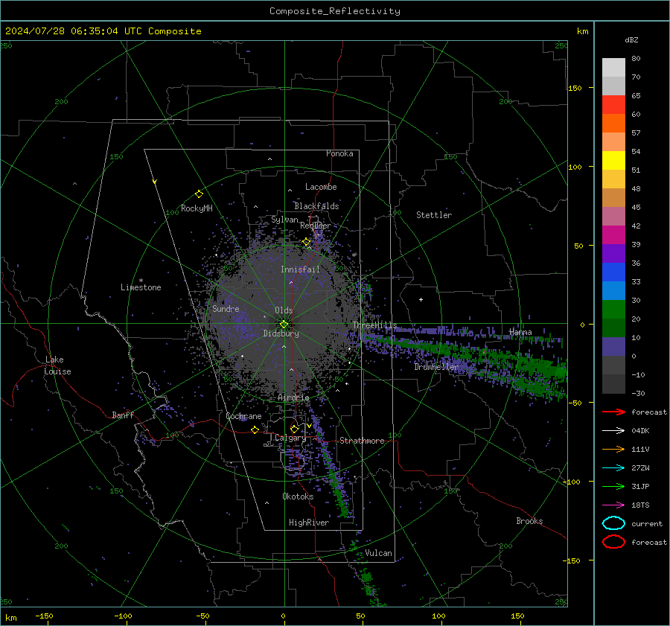The image size is (670, 626).
Task: Click the Hanna city label
Action: point(520,332)
